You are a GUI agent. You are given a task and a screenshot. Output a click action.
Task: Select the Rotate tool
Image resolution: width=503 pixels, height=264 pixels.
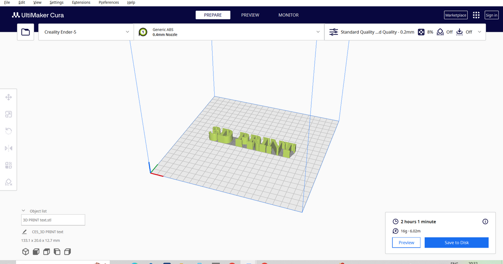click(8, 131)
